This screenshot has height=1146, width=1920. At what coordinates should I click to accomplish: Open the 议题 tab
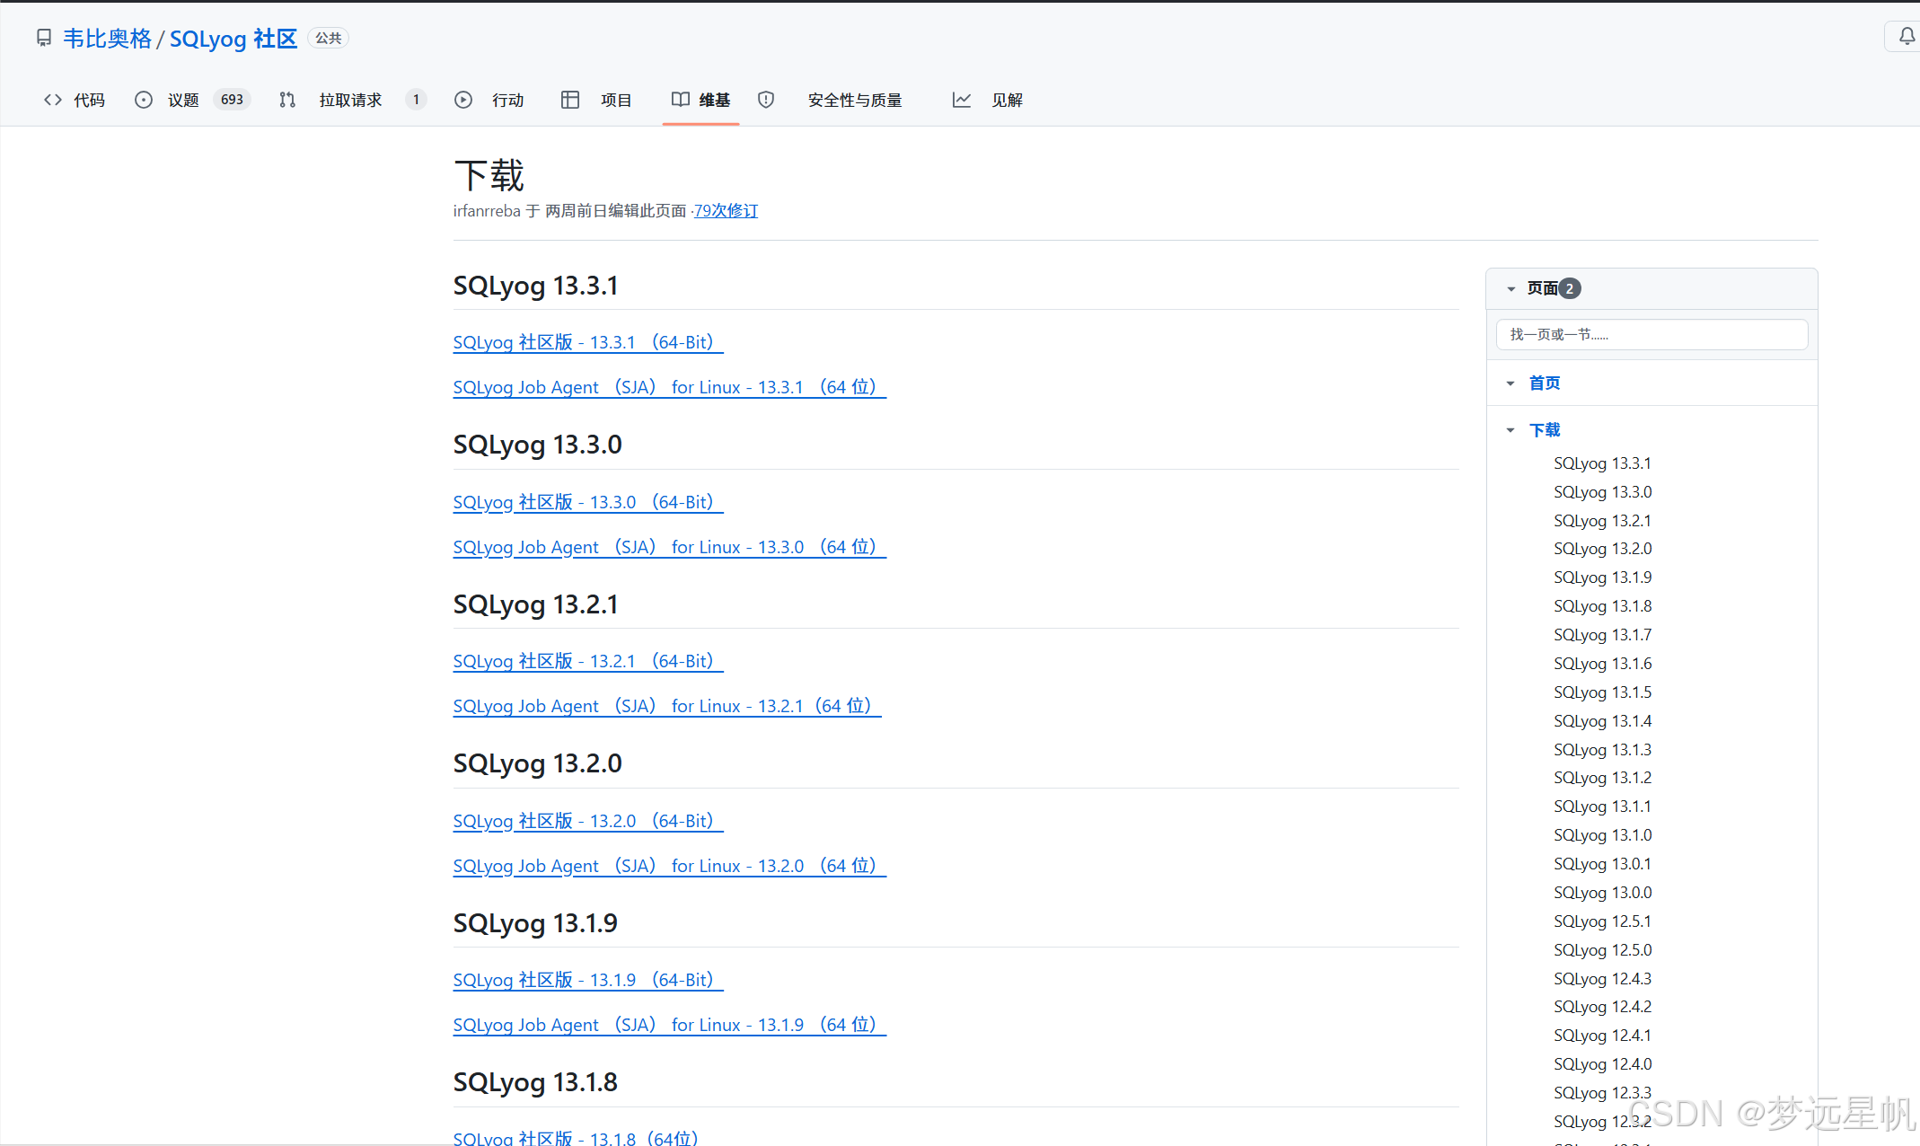coord(183,101)
